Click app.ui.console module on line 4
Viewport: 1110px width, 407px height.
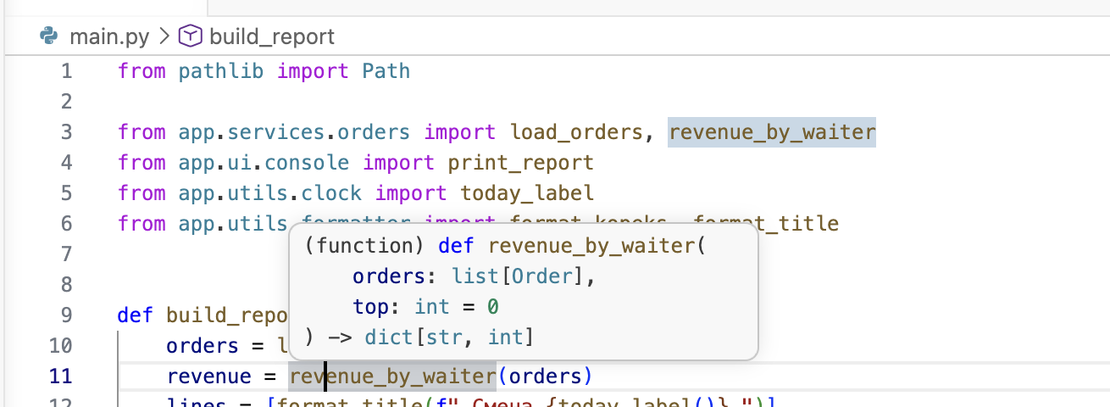(264, 163)
